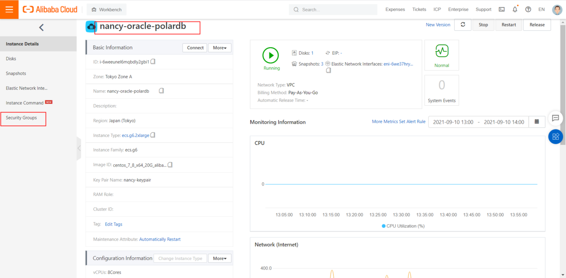Open More dropdown in Basic Information

tap(220, 48)
